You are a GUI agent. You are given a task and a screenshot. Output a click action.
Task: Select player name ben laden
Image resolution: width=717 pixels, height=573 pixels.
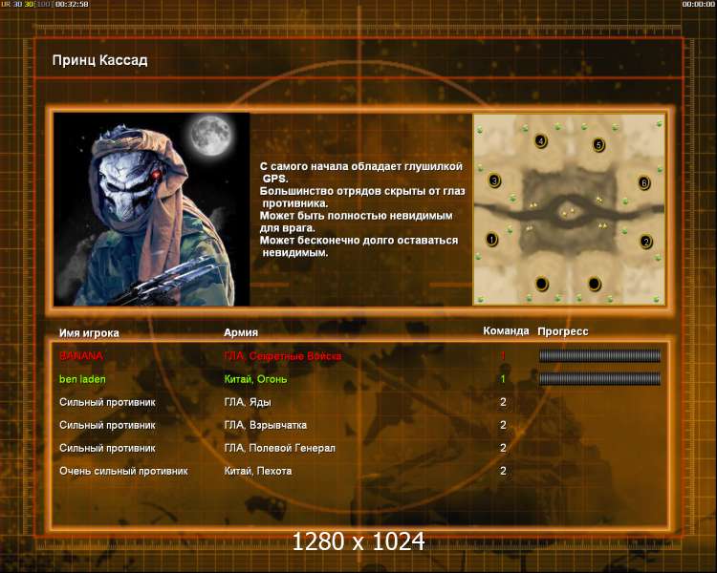[82, 379]
